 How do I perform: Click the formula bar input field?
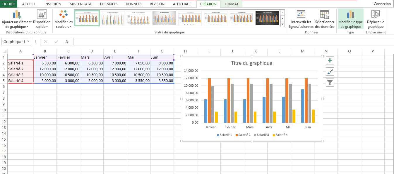[233, 42]
